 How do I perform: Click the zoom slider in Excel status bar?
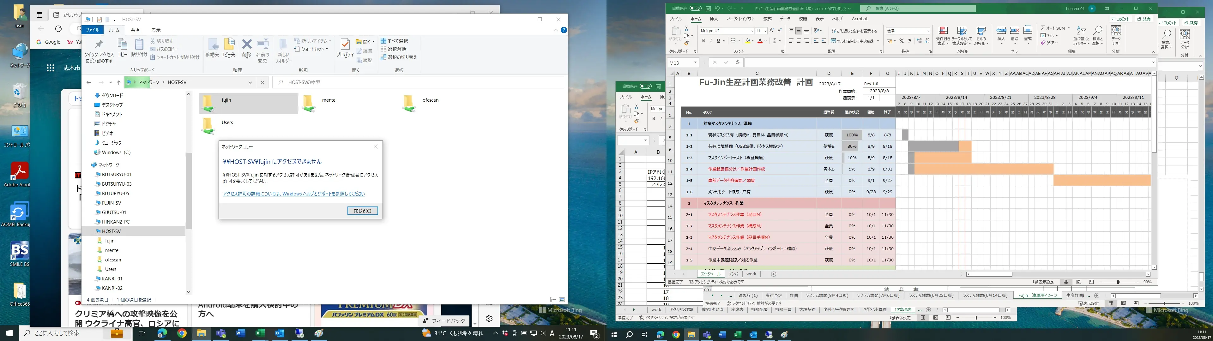pos(1118,282)
